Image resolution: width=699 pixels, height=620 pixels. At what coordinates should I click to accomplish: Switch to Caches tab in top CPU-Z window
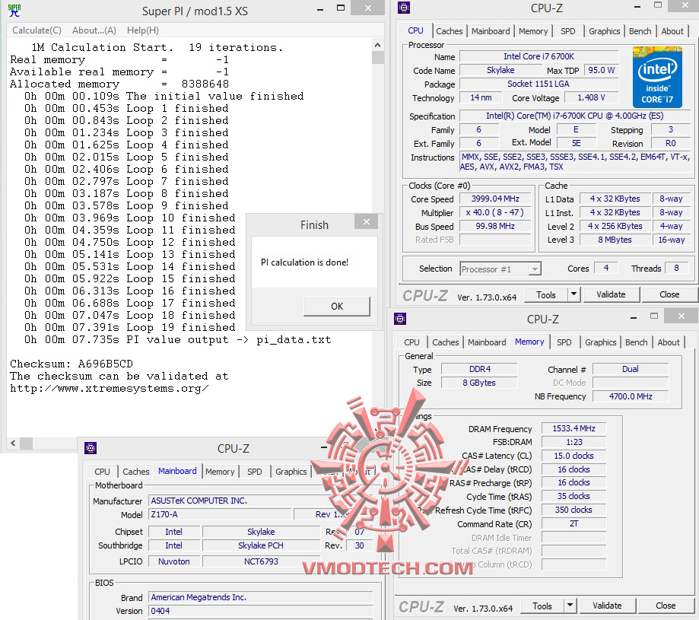click(449, 31)
